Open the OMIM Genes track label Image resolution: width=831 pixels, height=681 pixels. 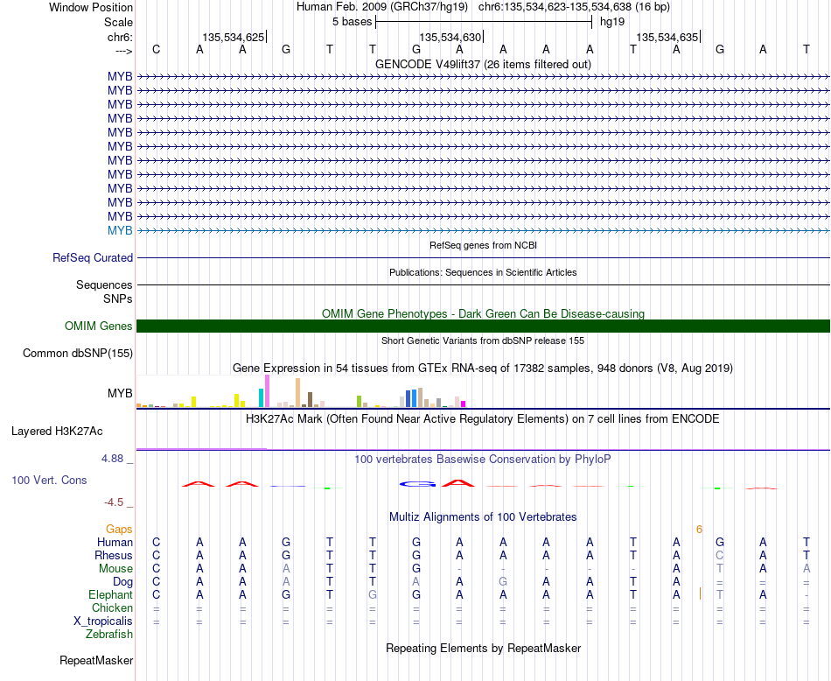[x=99, y=326]
